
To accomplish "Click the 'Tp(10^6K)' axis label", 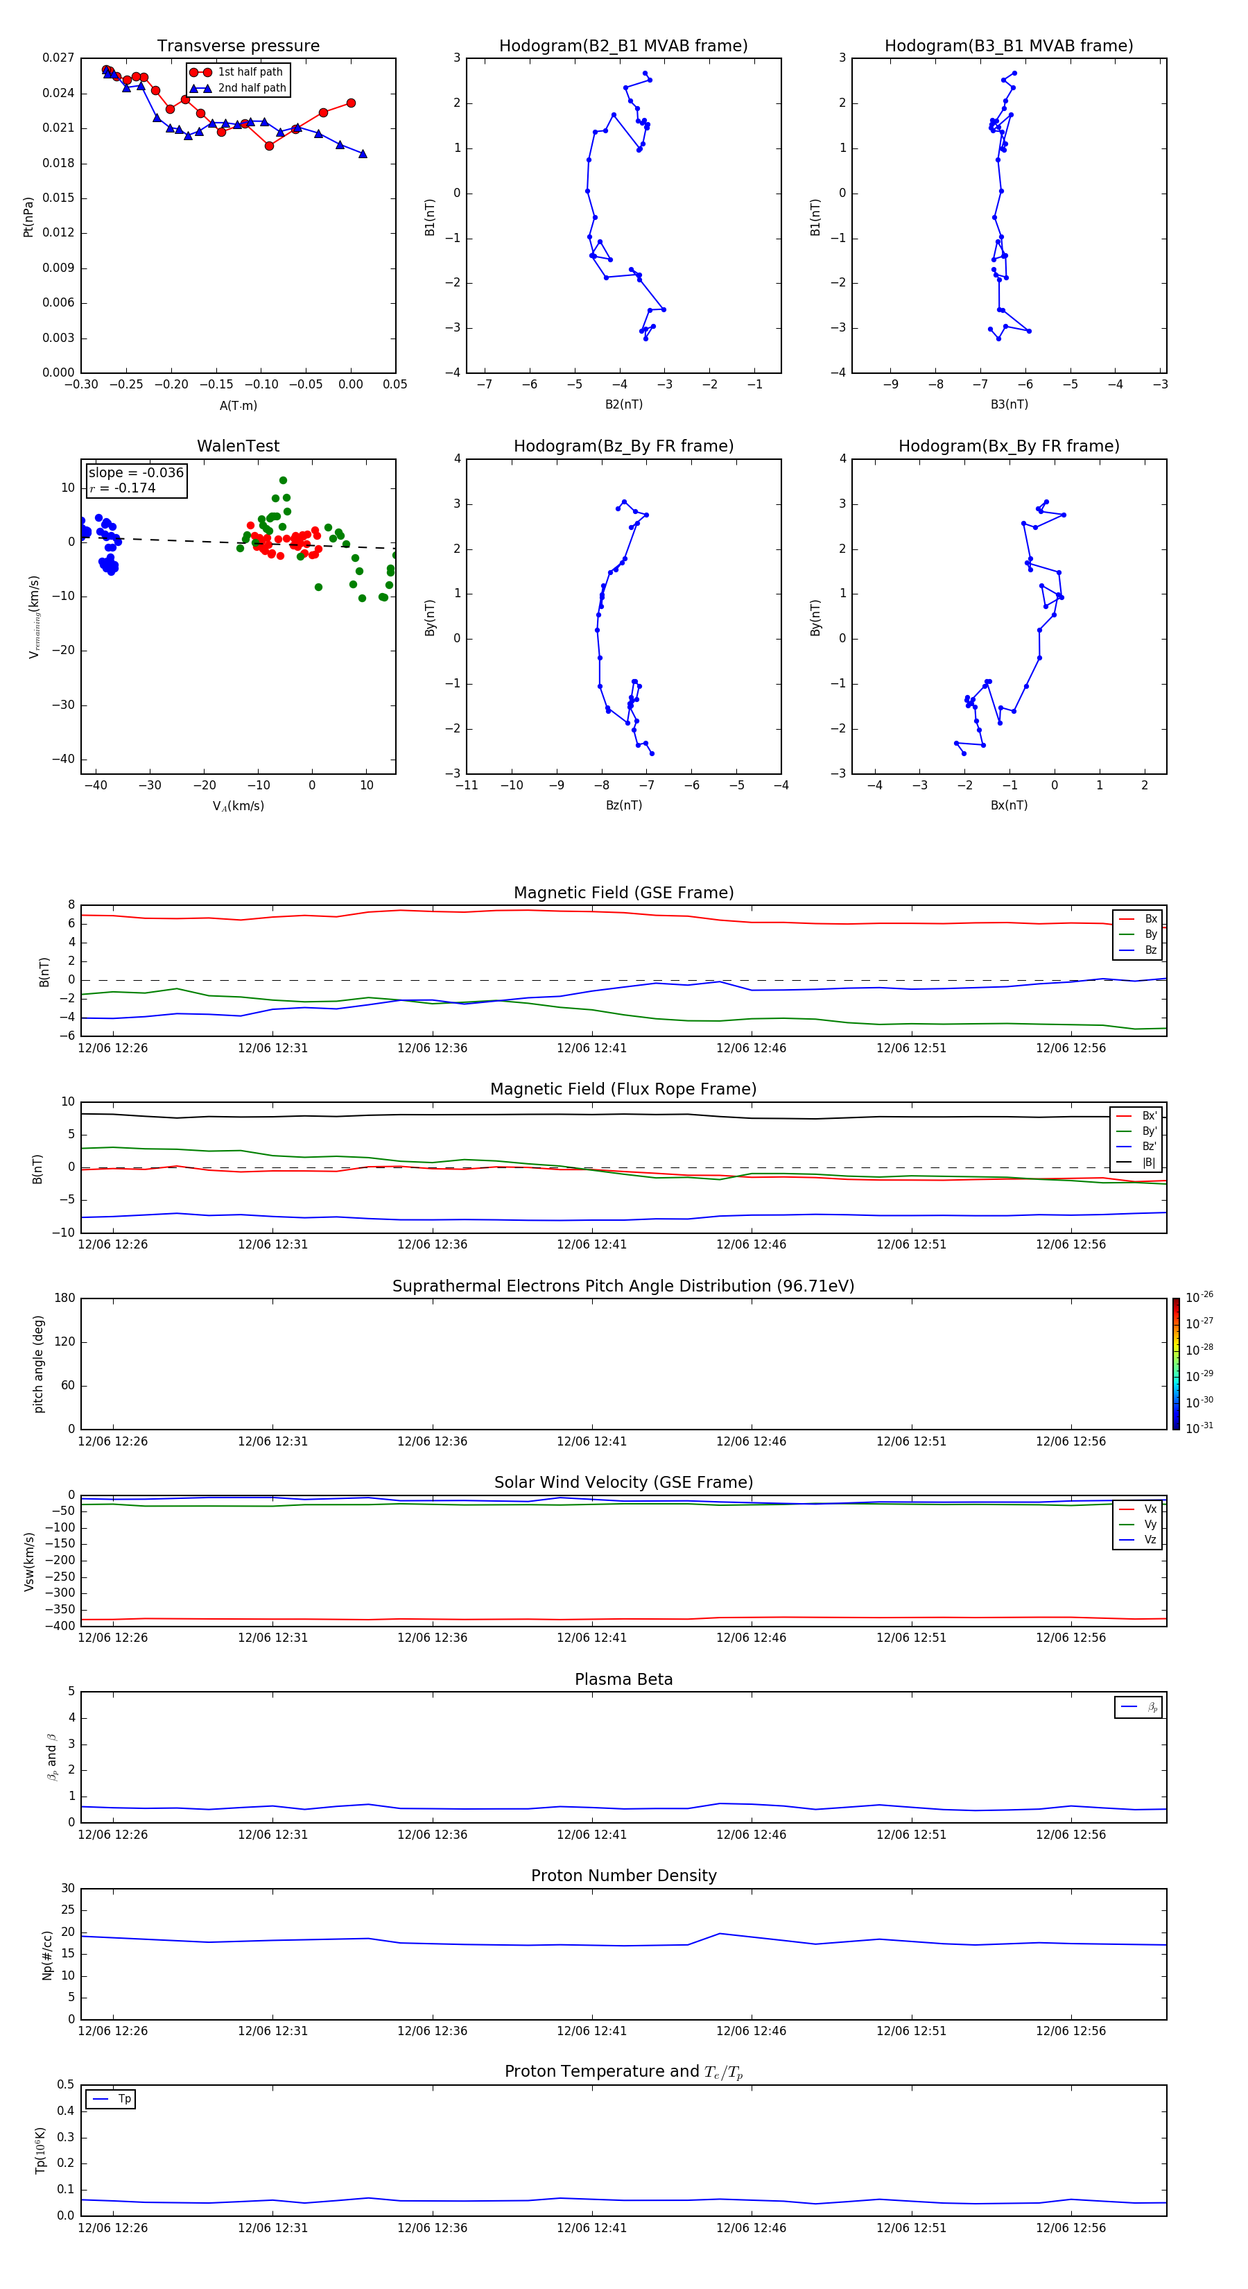I will 40,2150.
